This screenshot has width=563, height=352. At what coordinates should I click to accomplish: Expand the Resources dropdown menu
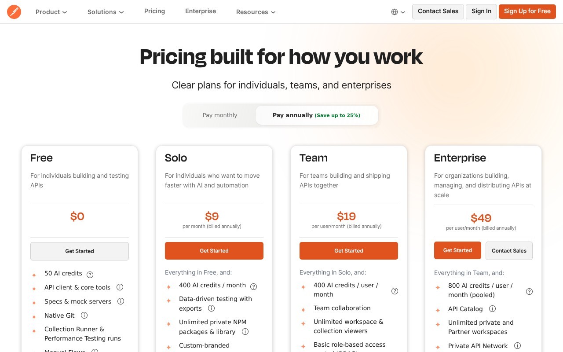pos(256,12)
